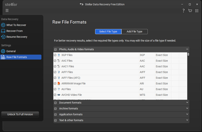Open the shopping cart icon
Viewport: 202px width, 132px height.
pyautogui.click(x=190, y=11)
